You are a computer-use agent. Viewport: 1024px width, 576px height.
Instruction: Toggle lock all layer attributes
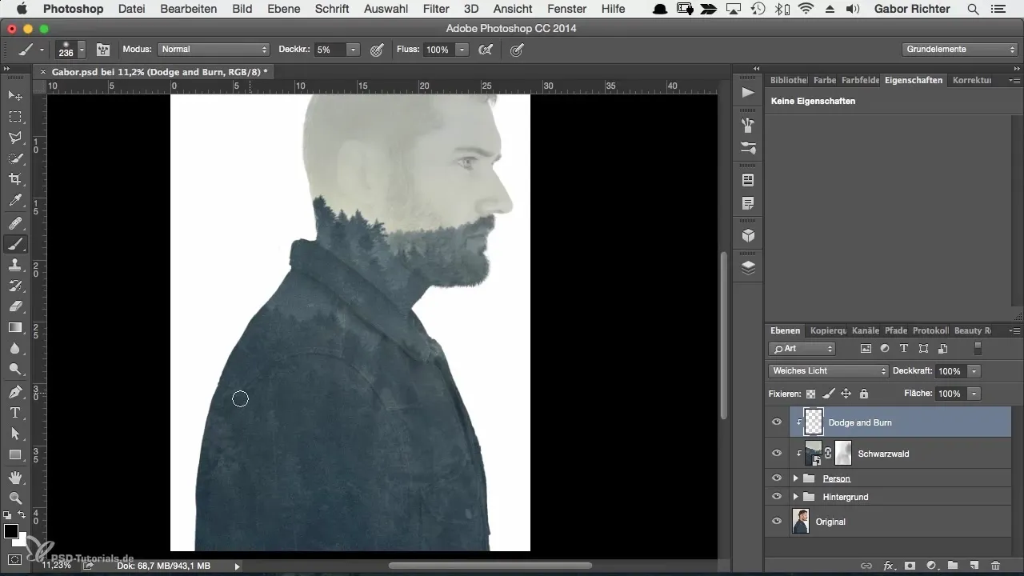point(863,394)
